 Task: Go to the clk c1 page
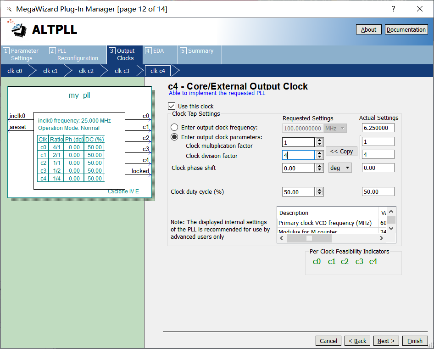coord(50,71)
